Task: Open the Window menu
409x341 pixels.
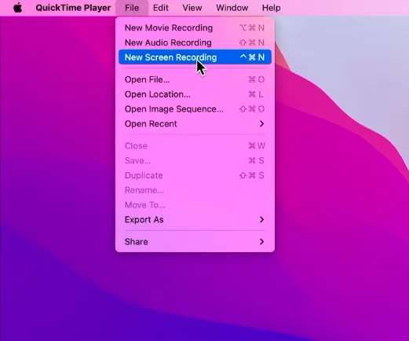Action: click(232, 8)
